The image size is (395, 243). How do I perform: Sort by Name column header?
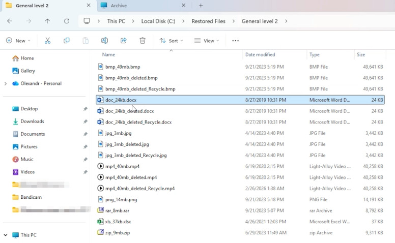pyautogui.click(x=108, y=54)
